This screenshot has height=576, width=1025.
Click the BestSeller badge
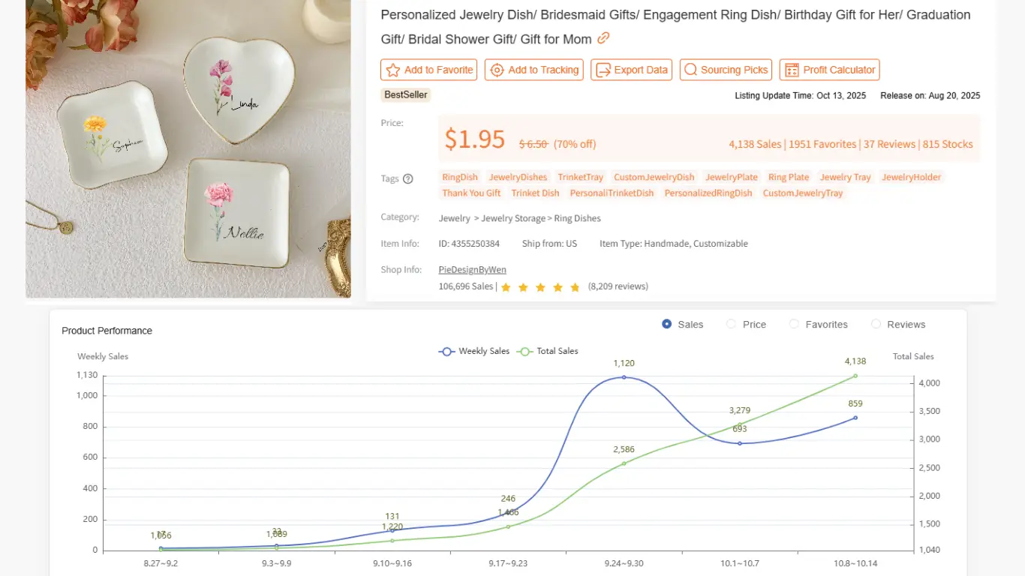click(405, 94)
